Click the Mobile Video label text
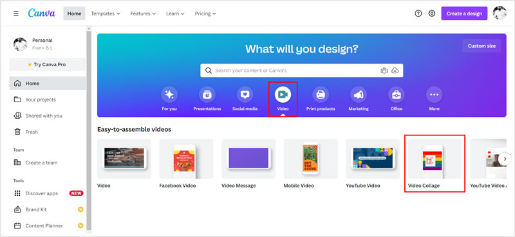 [x=299, y=186]
